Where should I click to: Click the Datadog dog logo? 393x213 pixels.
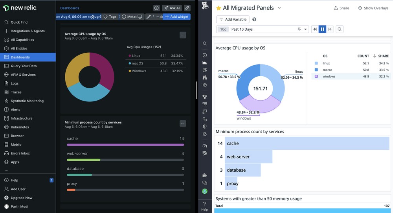[x=205, y=6]
